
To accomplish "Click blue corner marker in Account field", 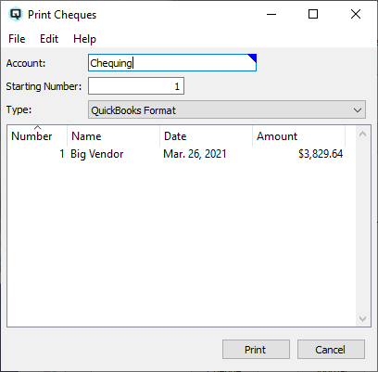I will click(252, 58).
